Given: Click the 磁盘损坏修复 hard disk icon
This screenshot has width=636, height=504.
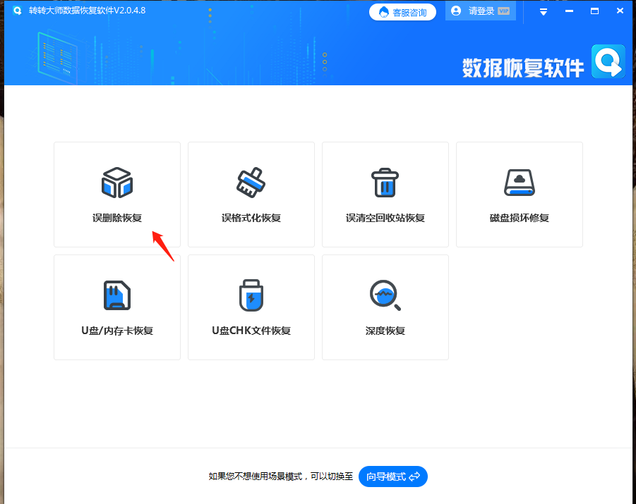Looking at the screenshot, I should click(519, 182).
